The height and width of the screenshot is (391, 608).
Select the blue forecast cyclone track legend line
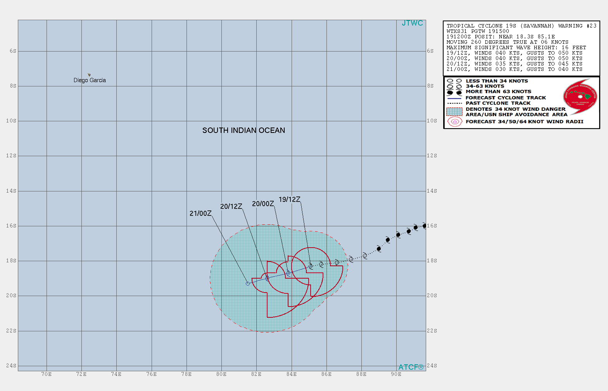(x=454, y=98)
